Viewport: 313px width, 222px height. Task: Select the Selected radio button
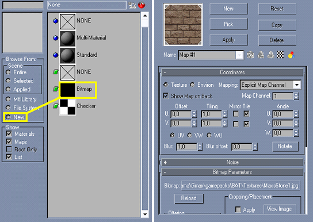[x=8, y=81]
